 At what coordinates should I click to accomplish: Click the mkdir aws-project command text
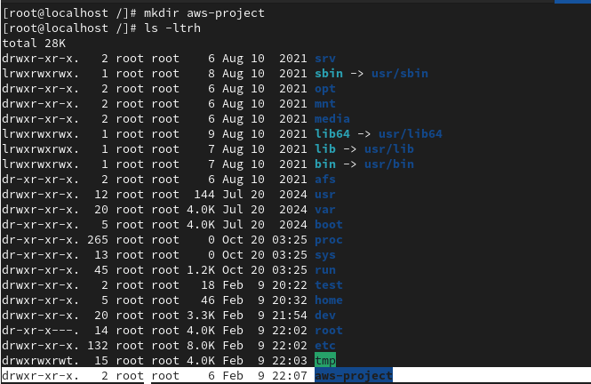pyautogui.click(x=204, y=13)
